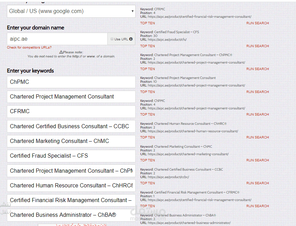Screen dimensions: 296x226
Task: Click the ChPMC keyword input field
Action: click(x=71, y=82)
